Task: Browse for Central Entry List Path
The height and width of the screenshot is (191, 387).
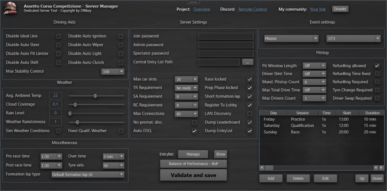Action: pyautogui.click(x=248, y=62)
